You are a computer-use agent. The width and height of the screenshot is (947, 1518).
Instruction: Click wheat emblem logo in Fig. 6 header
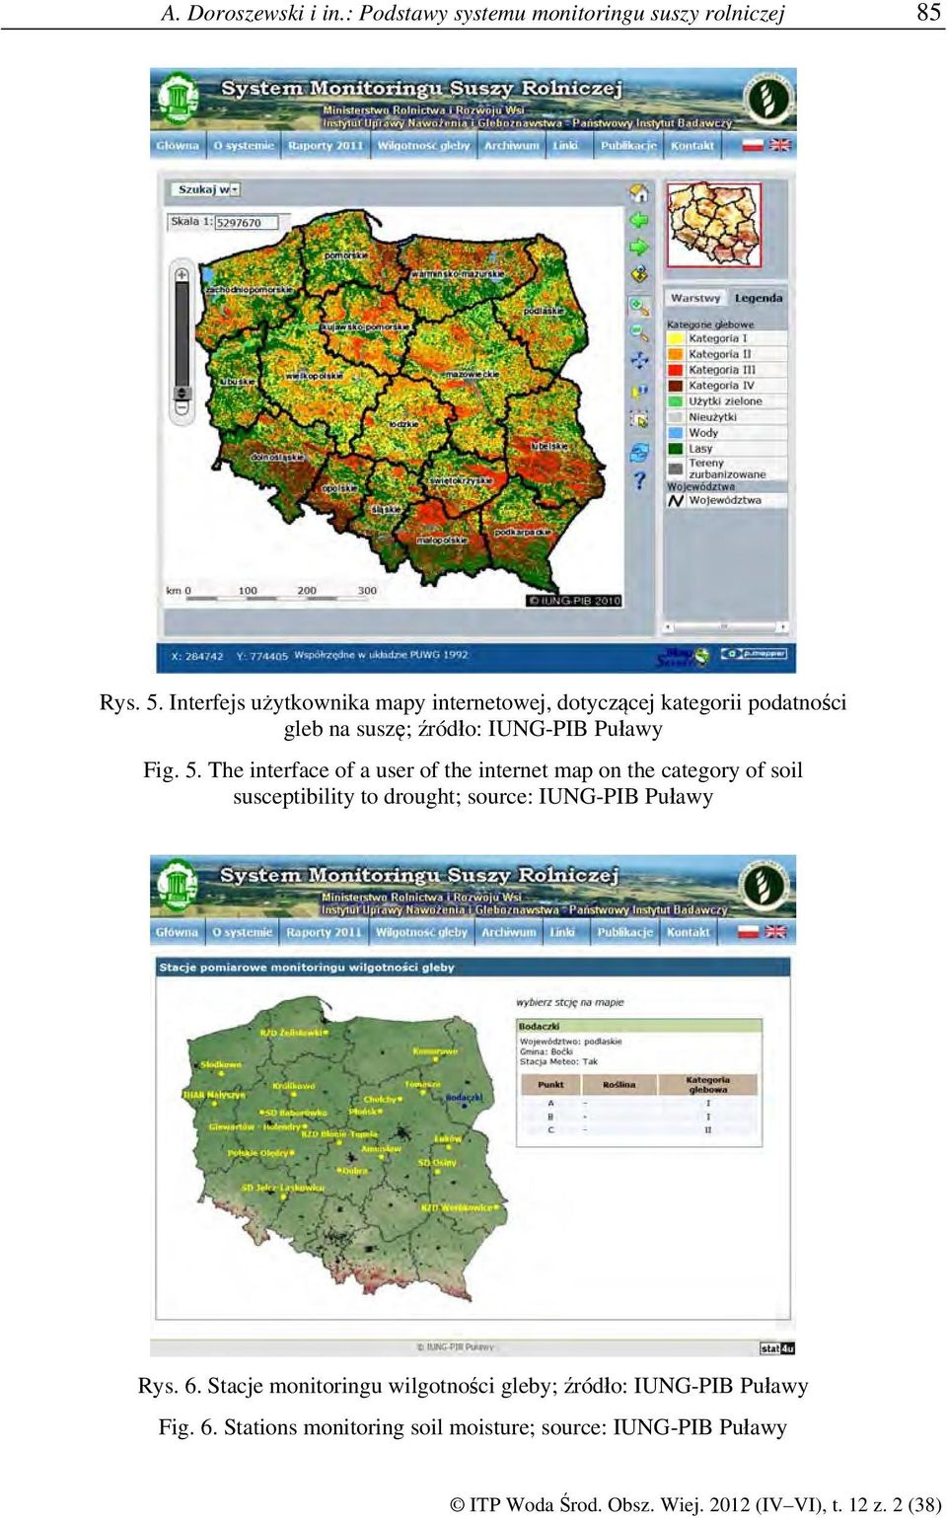763,884
